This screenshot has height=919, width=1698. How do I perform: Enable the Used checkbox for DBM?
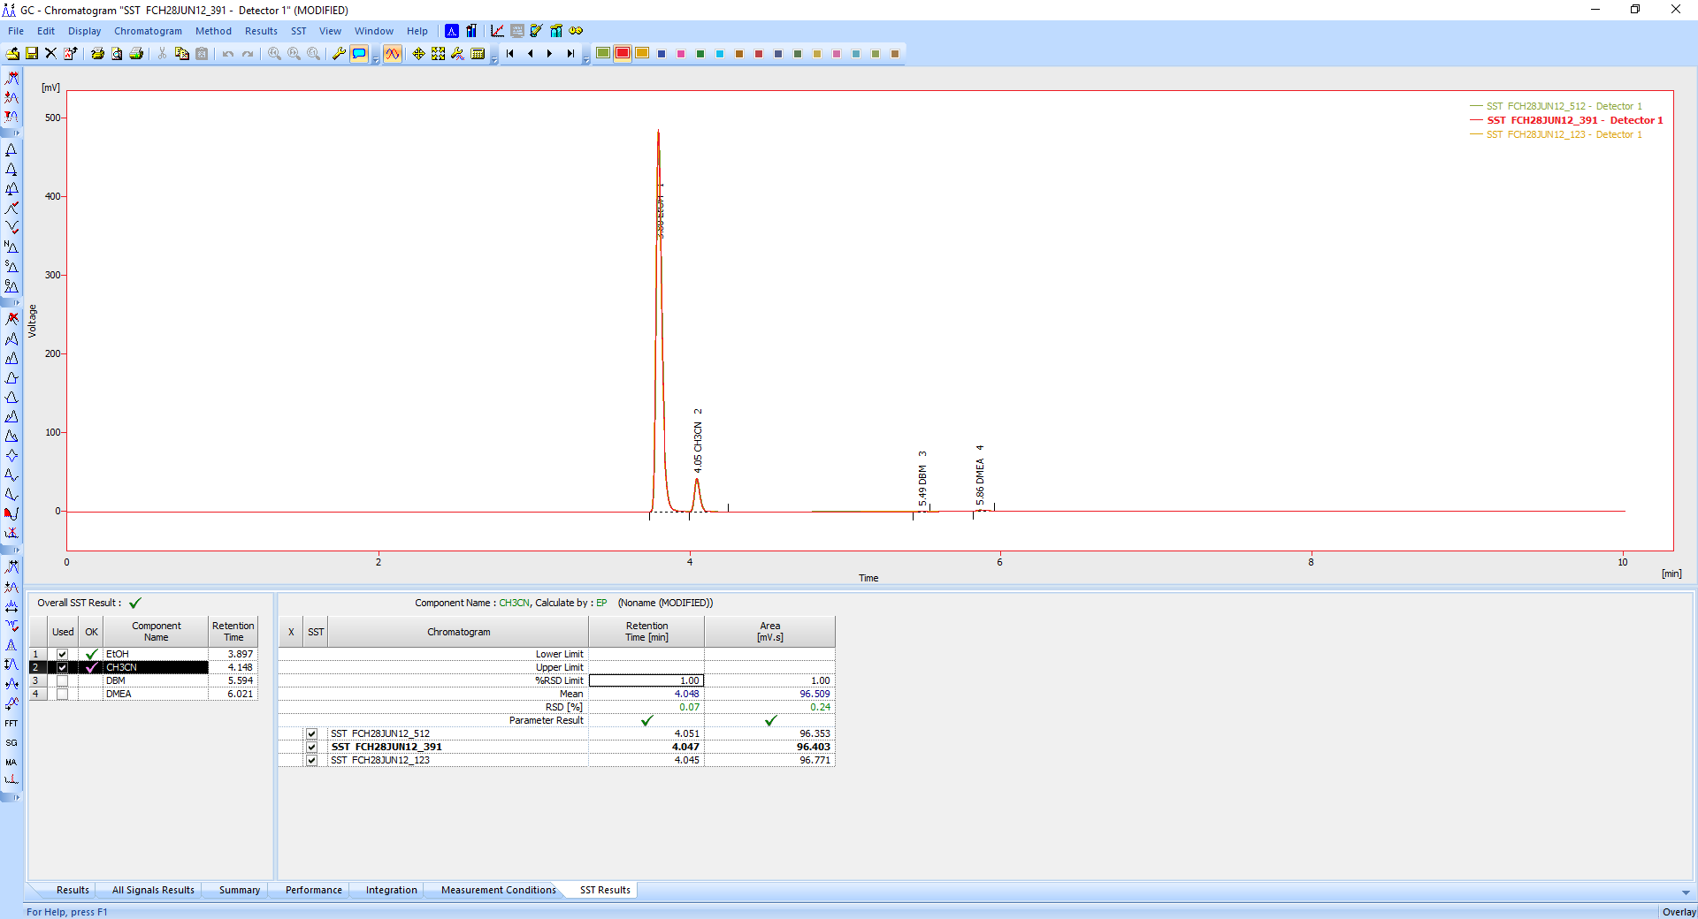click(63, 681)
